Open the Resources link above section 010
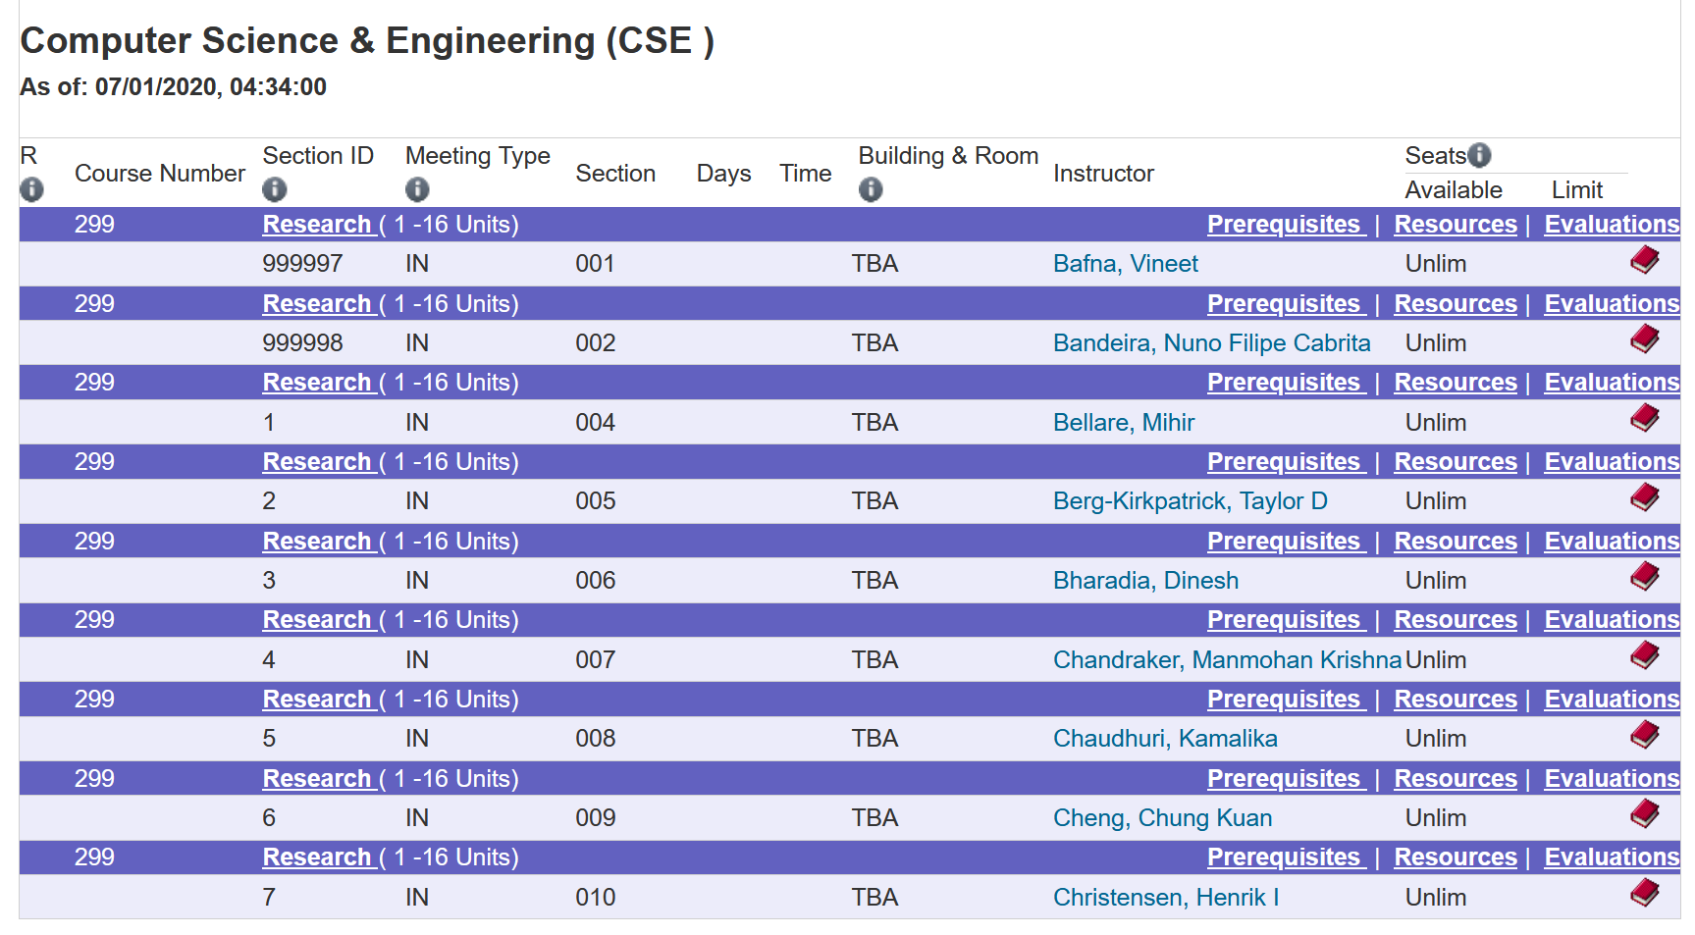The width and height of the screenshot is (1695, 935). (x=1456, y=857)
